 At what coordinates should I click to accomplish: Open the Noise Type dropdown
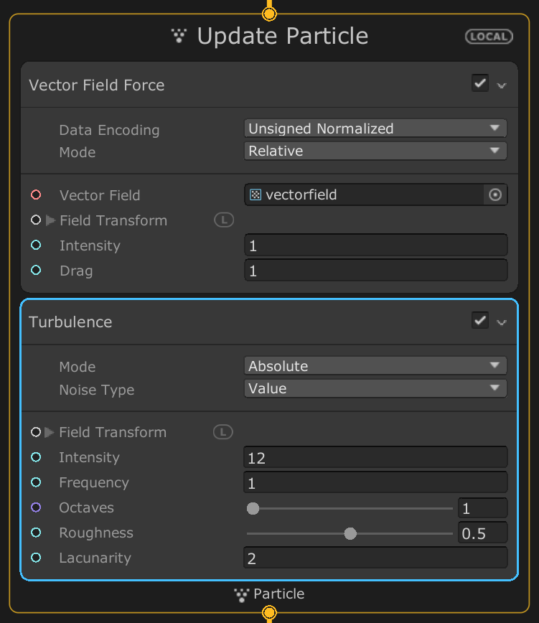(x=375, y=388)
